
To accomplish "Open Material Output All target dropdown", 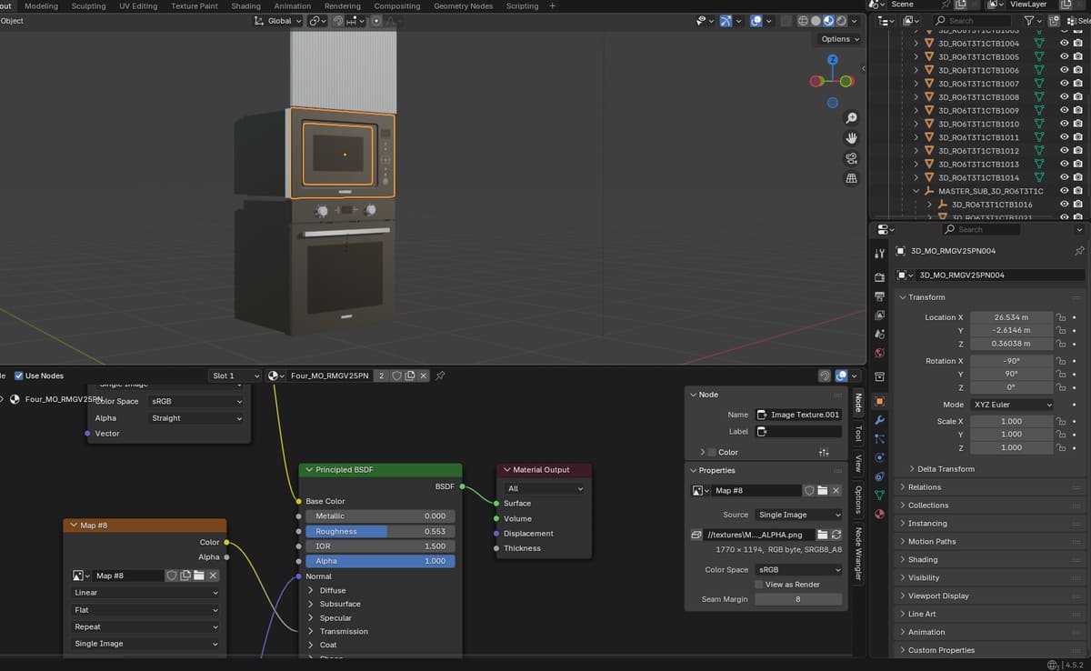I will tap(545, 488).
